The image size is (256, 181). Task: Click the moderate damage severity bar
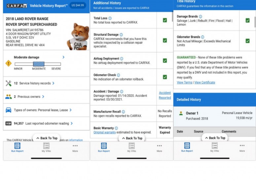[x=38, y=64]
